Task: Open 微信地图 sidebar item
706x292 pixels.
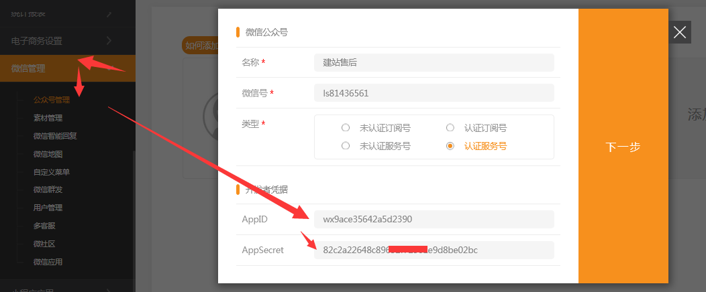Action: coord(48,154)
